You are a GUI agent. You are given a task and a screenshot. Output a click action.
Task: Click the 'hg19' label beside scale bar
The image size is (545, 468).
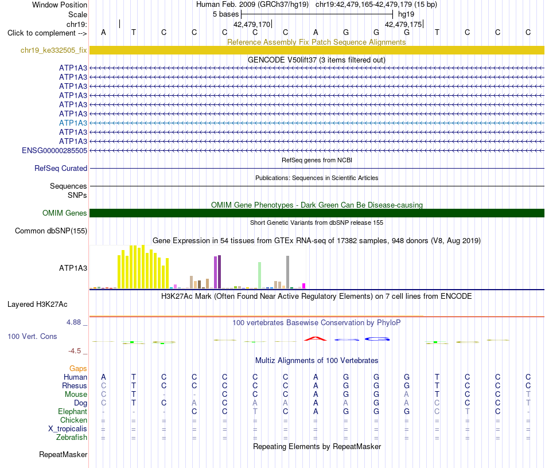tap(406, 14)
